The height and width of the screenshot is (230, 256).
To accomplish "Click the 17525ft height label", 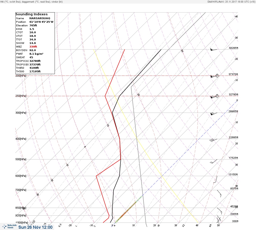I will tap(234, 158).
